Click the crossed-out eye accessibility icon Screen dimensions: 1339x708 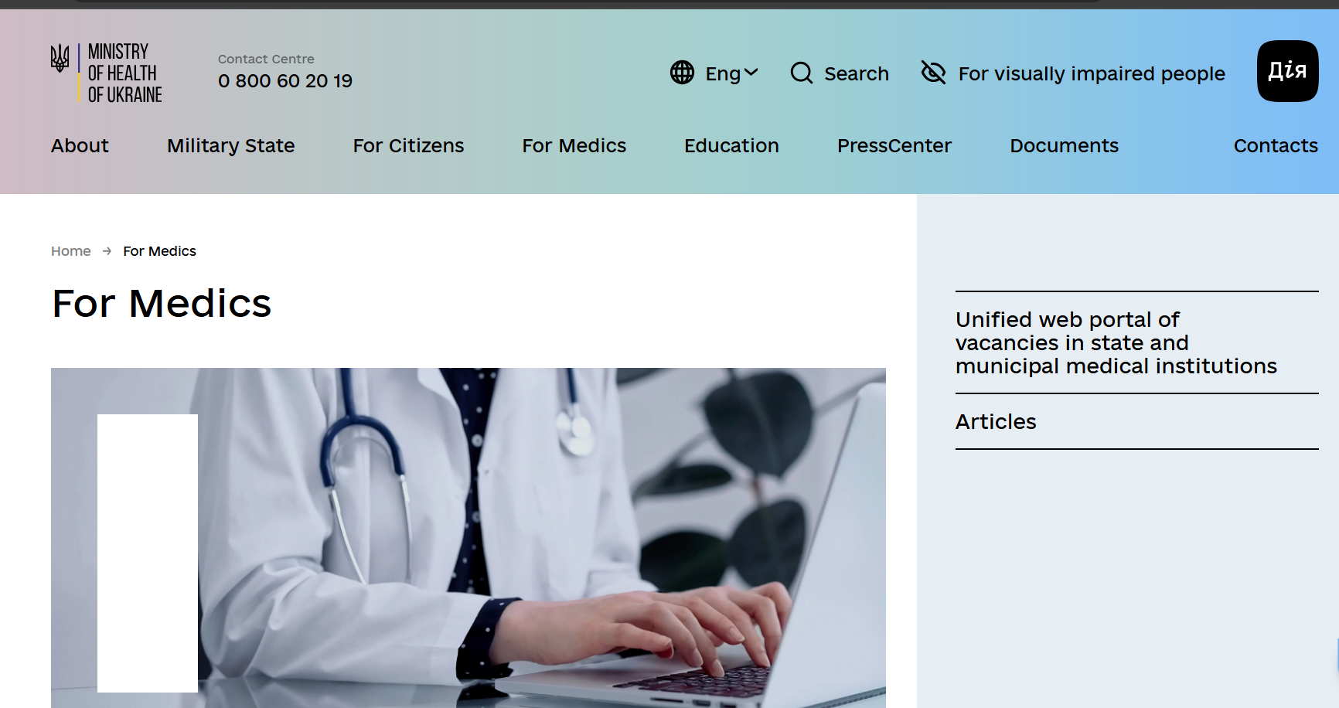[x=933, y=73]
